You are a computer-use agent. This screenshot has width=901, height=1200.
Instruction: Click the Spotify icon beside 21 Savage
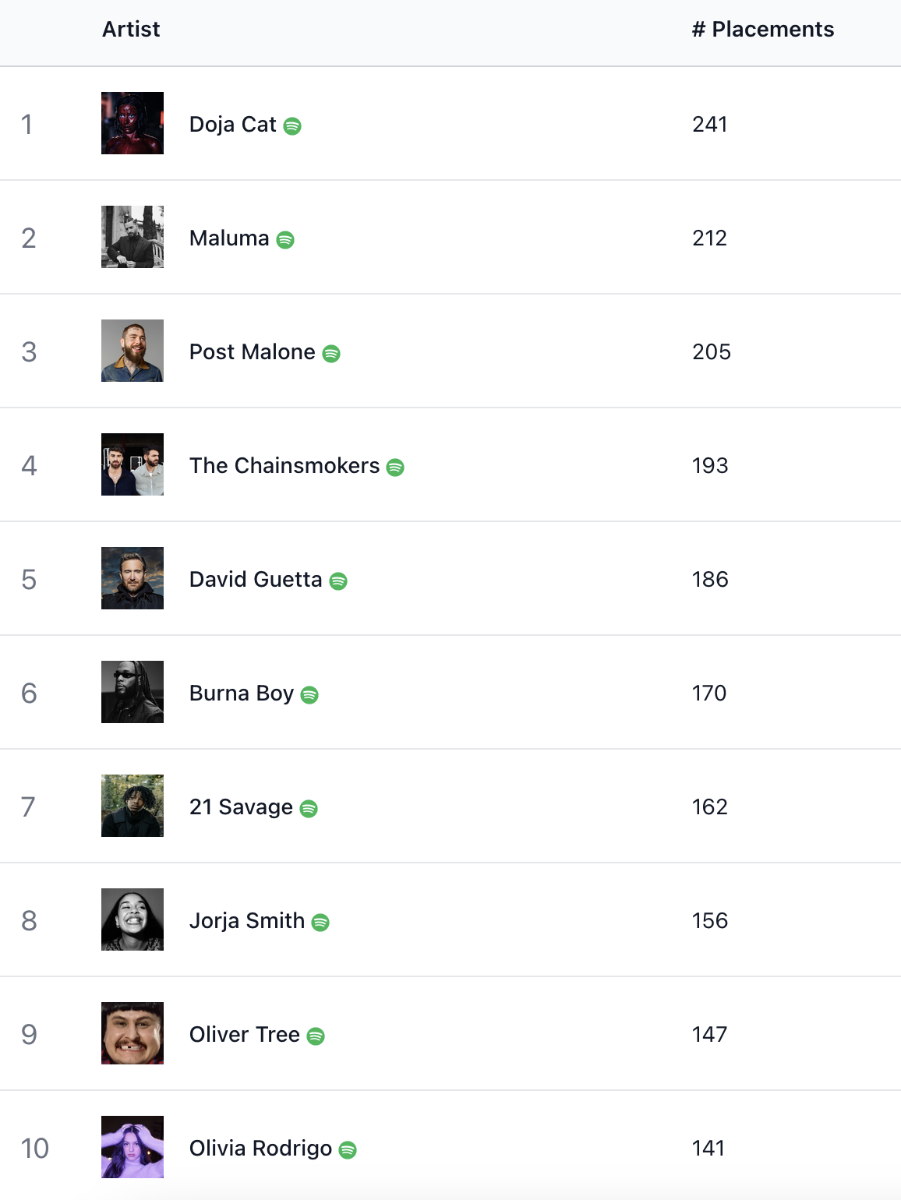(x=309, y=808)
